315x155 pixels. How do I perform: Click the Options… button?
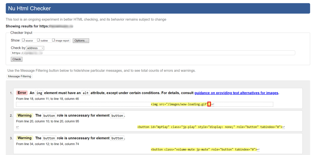(81, 41)
